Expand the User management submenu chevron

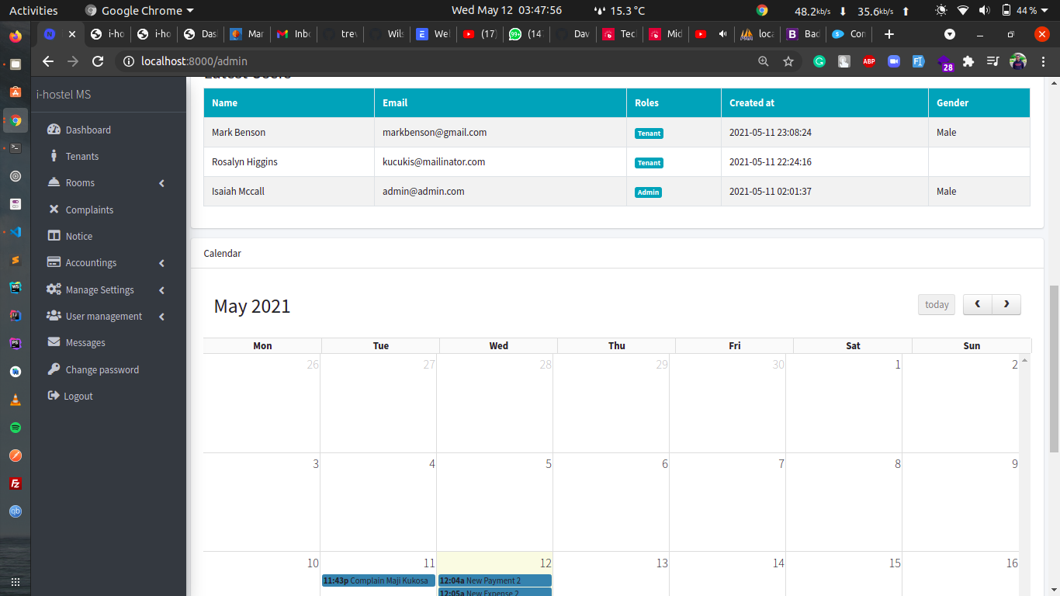coord(161,317)
